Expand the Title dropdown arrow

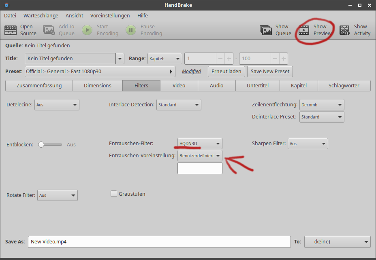[x=120, y=59]
